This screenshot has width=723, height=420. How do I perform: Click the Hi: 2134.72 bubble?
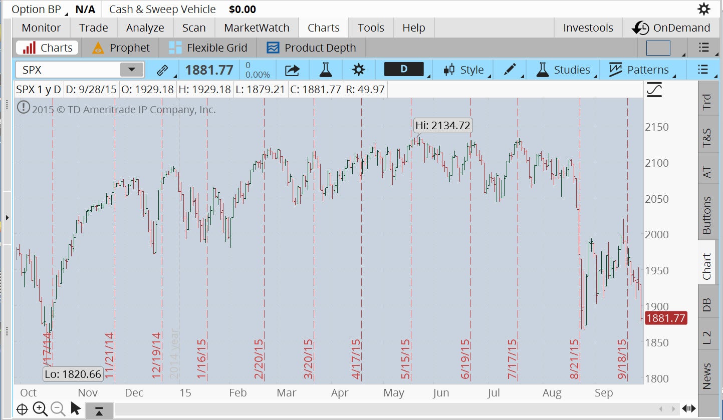pyautogui.click(x=443, y=125)
